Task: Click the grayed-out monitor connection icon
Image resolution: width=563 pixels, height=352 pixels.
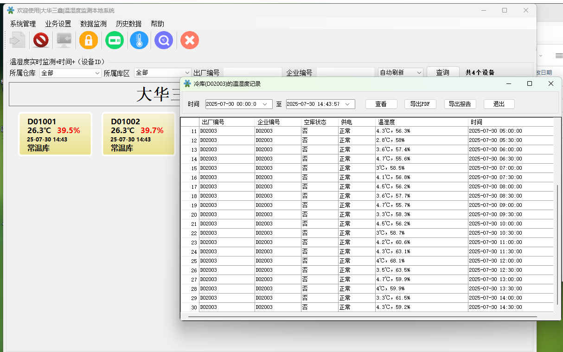Action: (64, 40)
